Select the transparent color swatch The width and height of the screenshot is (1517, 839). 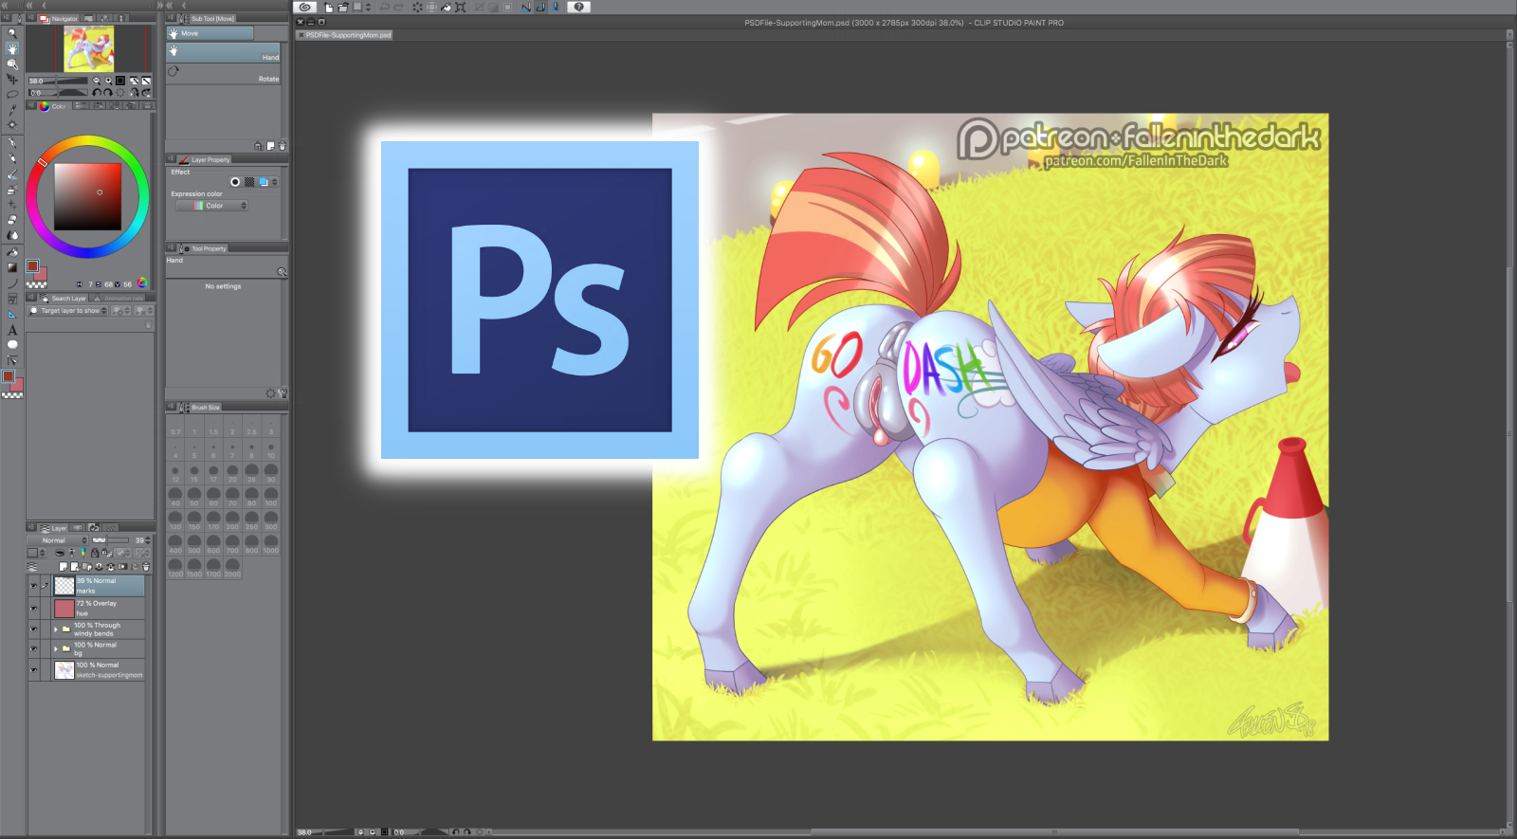[36, 284]
